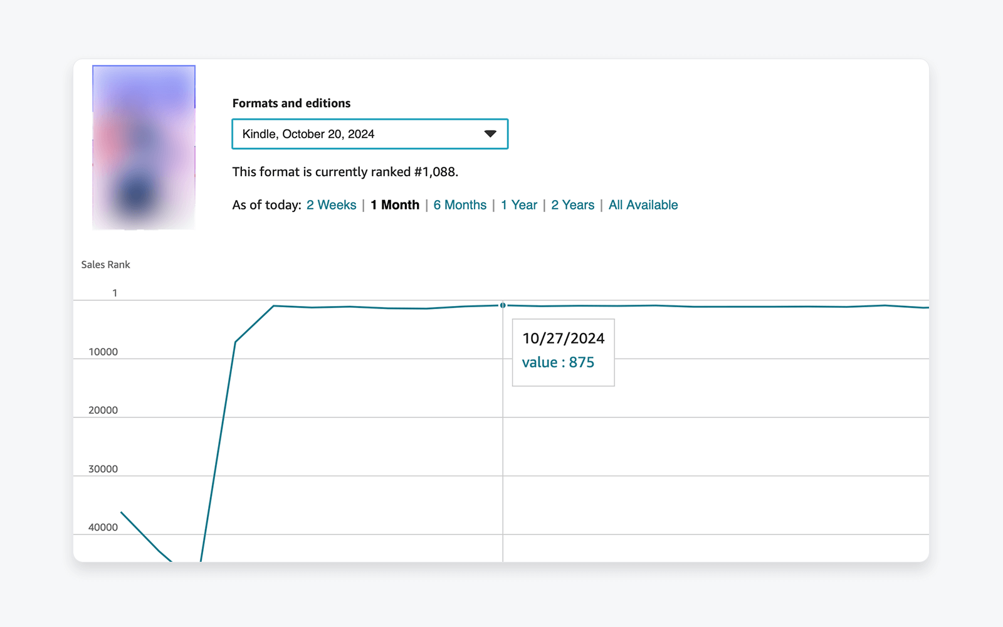Show the 6 Months sales history
The image size is (1003, 627).
pyautogui.click(x=459, y=205)
